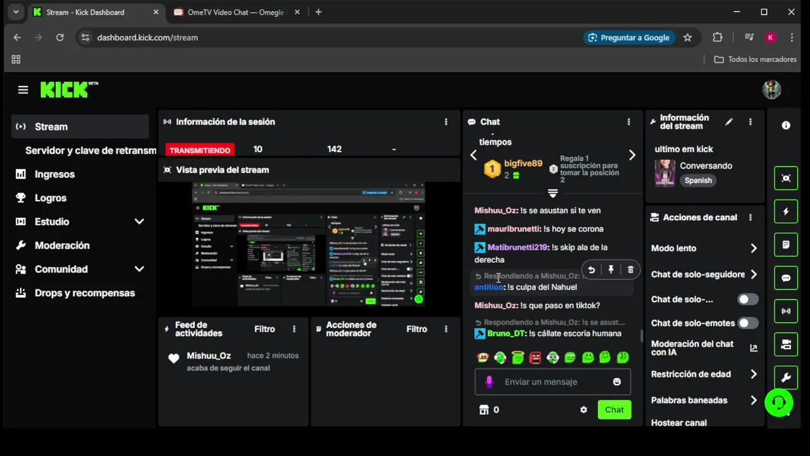This screenshot has width=810, height=456.
Task: Click the green Chat send button
Action: click(x=614, y=410)
